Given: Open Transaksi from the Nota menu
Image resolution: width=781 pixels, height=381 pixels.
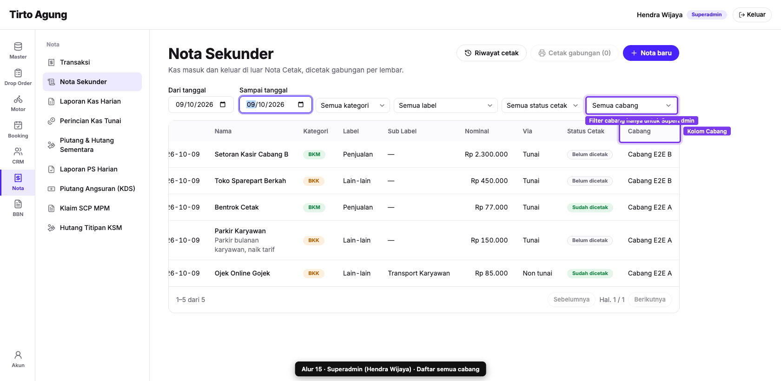Looking at the screenshot, I should [92, 62].
